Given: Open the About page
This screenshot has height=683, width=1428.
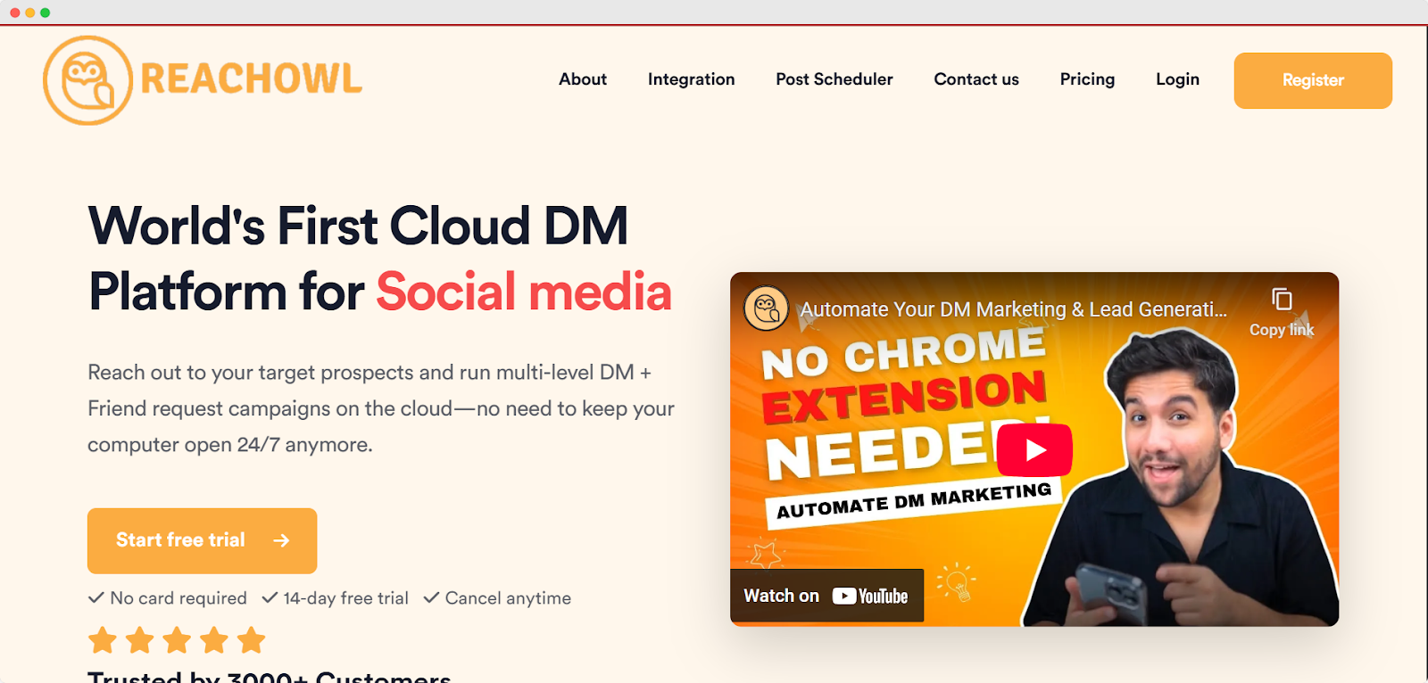Looking at the screenshot, I should point(583,79).
